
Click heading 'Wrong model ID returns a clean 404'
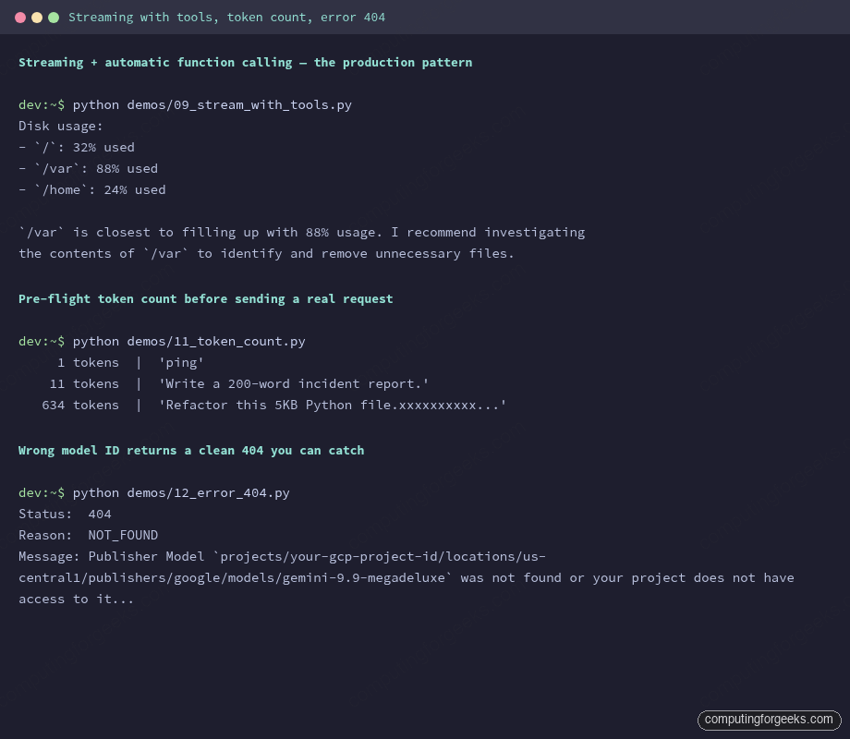(191, 451)
